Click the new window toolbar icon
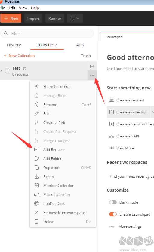154x252 pixels. point(73,18)
